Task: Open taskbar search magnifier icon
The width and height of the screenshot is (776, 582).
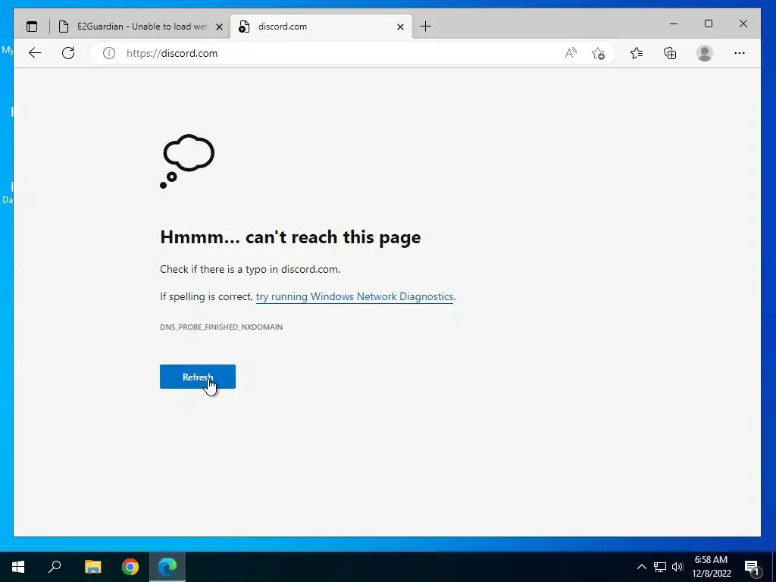Action: [55, 567]
